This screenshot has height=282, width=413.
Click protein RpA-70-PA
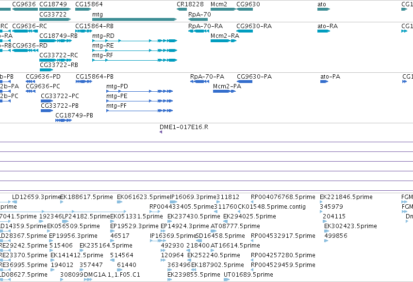point(207,77)
